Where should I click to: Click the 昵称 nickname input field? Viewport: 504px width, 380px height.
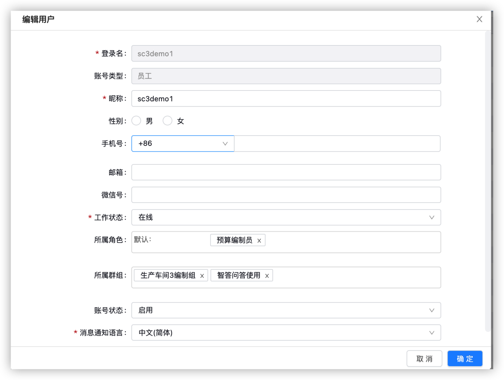coord(286,98)
